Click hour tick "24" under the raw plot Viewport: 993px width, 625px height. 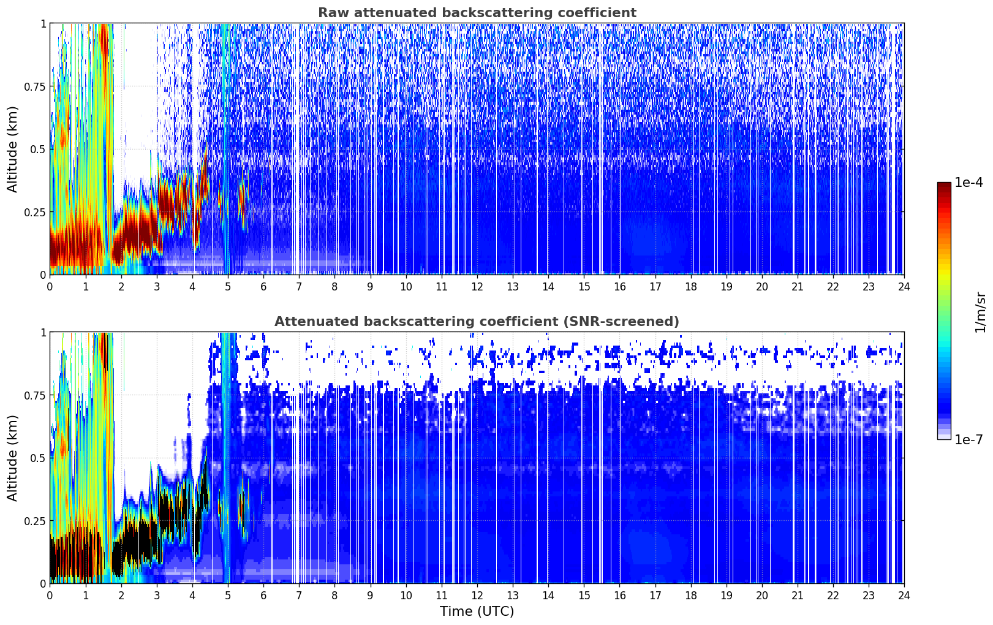(x=904, y=286)
